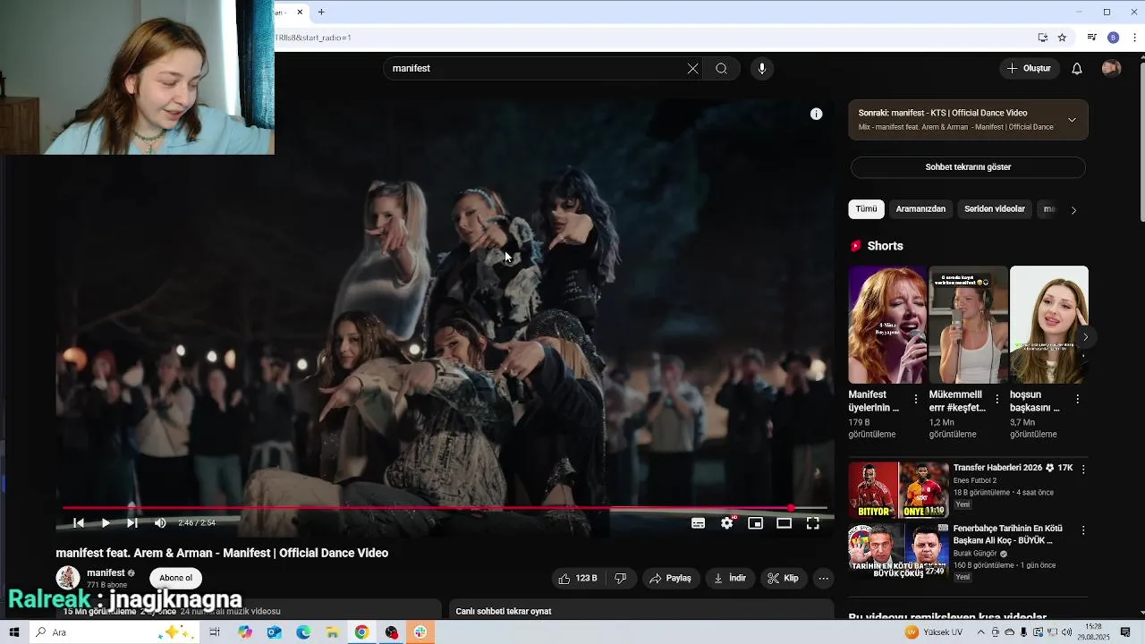Open hoşsun başkasını Shorts thumbnail
Viewport: 1145px width, 644px height.
click(x=1049, y=325)
